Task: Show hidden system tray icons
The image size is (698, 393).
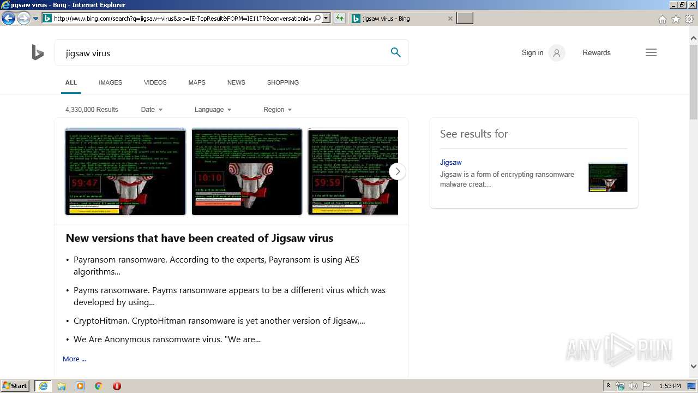Action: [x=608, y=386]
